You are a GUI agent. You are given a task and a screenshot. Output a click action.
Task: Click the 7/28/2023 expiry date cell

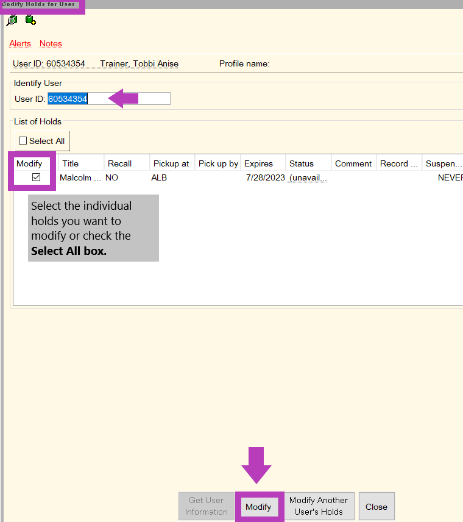[266, 178]
